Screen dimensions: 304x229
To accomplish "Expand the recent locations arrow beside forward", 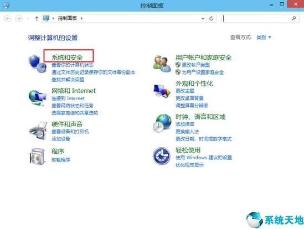I will point(28,19).
